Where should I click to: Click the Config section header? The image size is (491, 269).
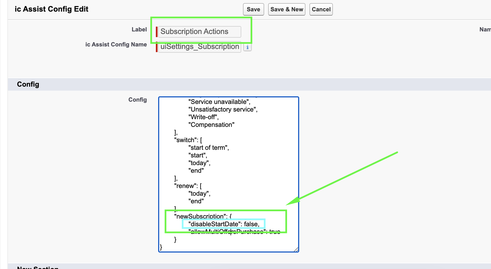[28, 84]
